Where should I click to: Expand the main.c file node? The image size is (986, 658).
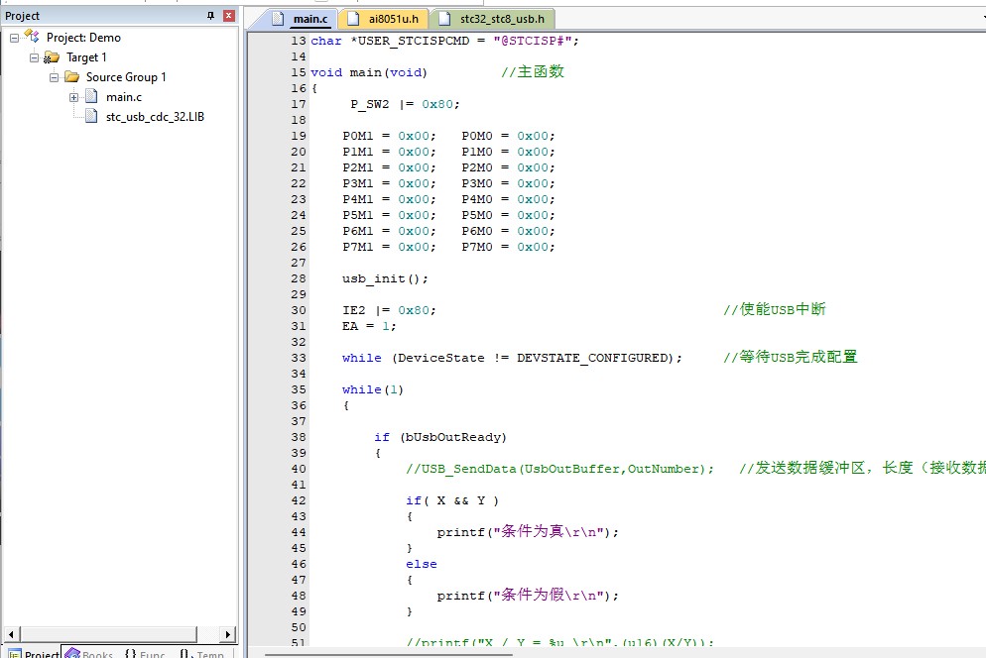click(73, 97)
